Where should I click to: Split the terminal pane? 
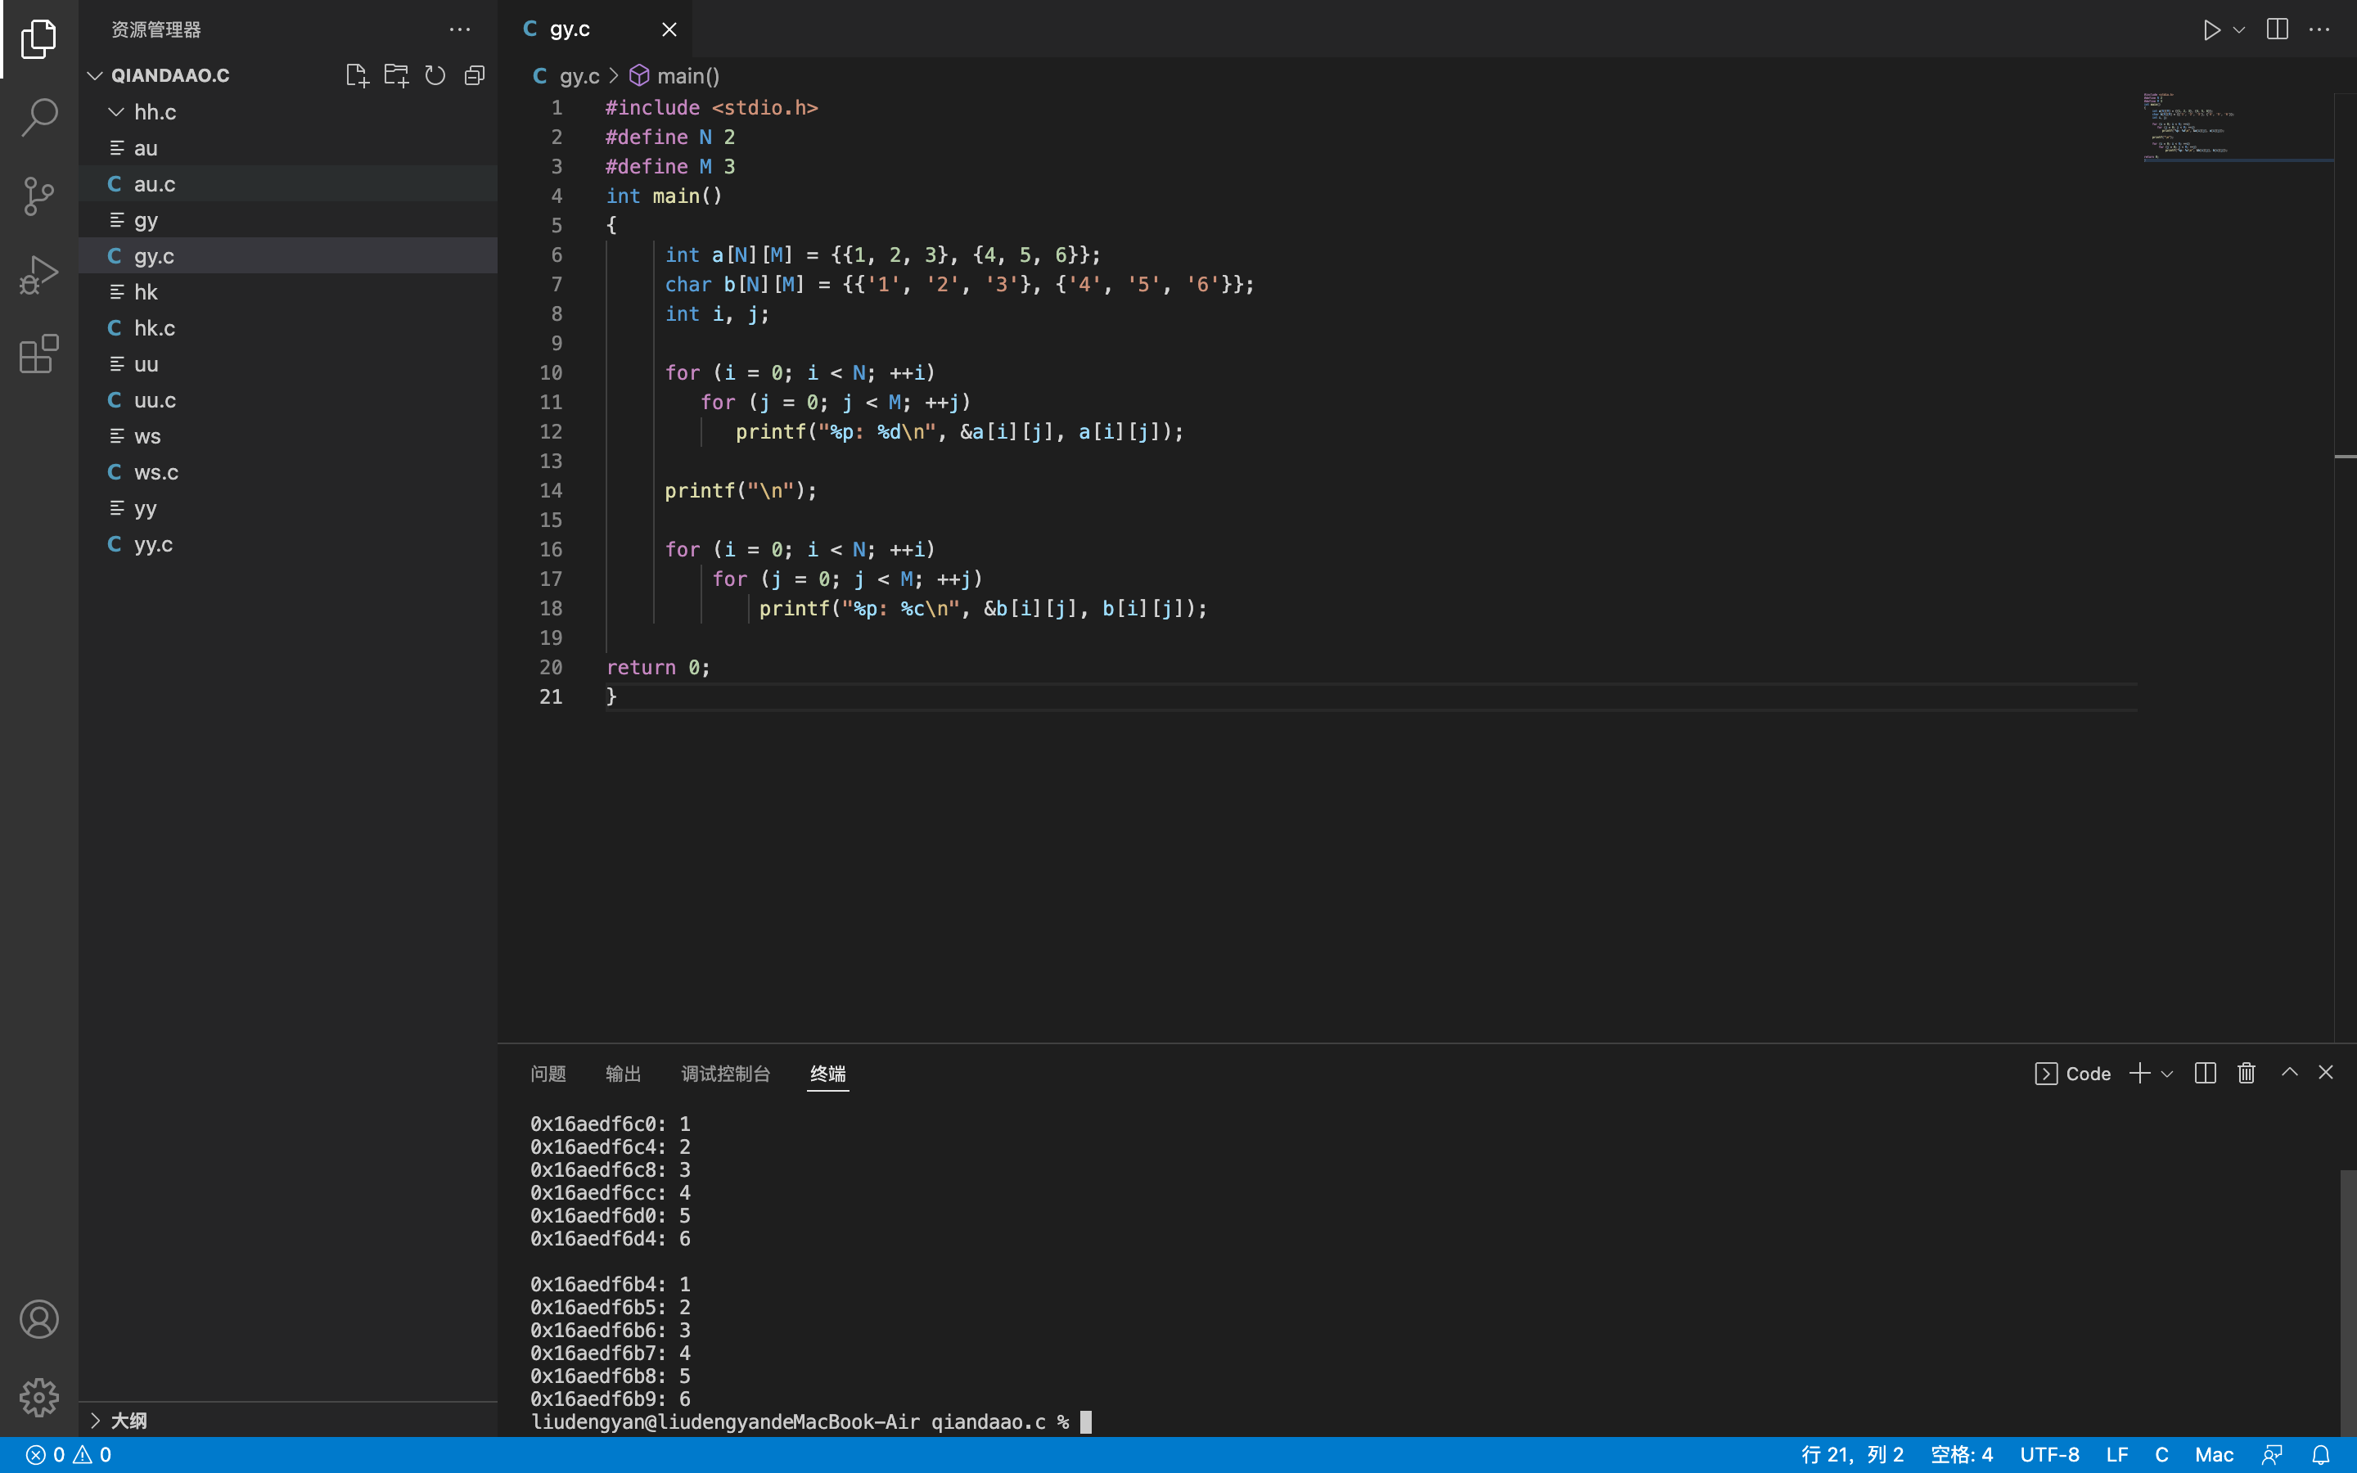2205,1073
